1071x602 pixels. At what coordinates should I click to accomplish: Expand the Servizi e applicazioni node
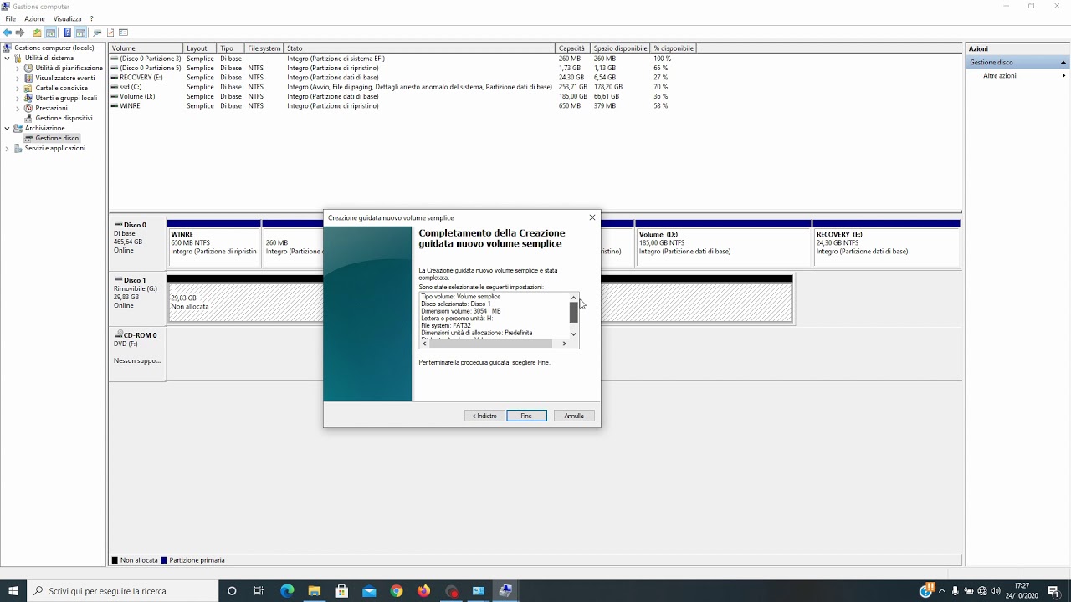[x=8, y=148]
